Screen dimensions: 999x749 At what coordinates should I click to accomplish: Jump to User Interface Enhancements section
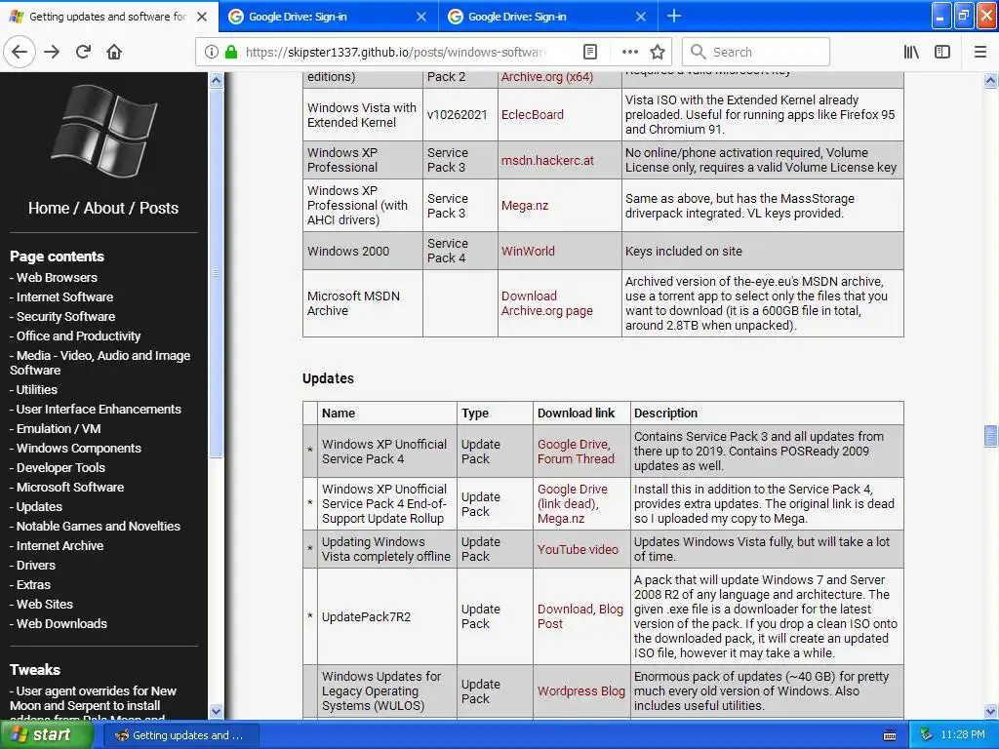99,409
